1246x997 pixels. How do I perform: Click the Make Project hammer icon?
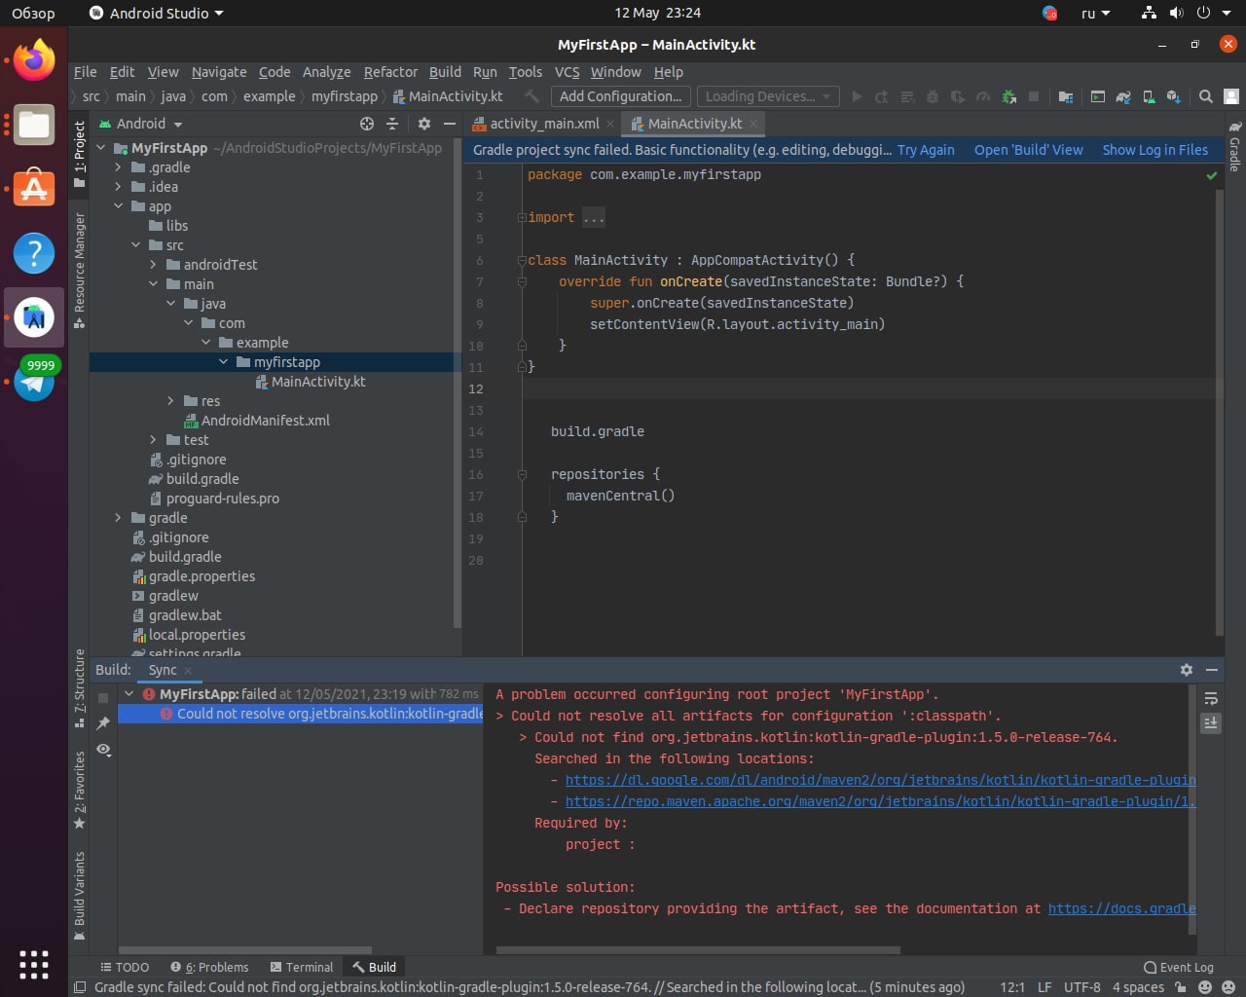[531, 96]
